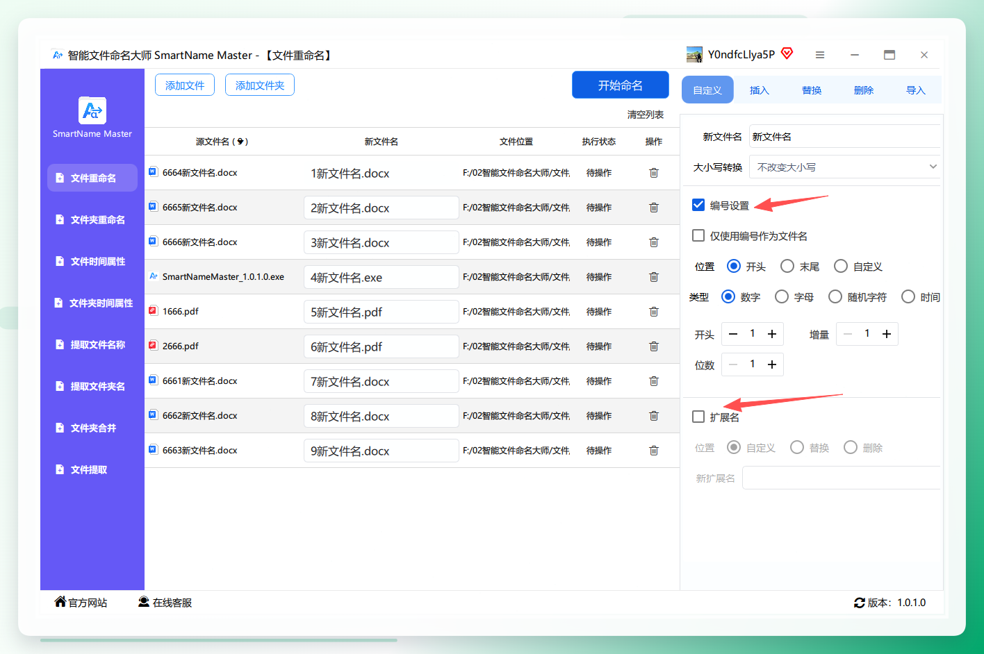
Task: Switch to the 导入 tab
Action: point(916,90)
